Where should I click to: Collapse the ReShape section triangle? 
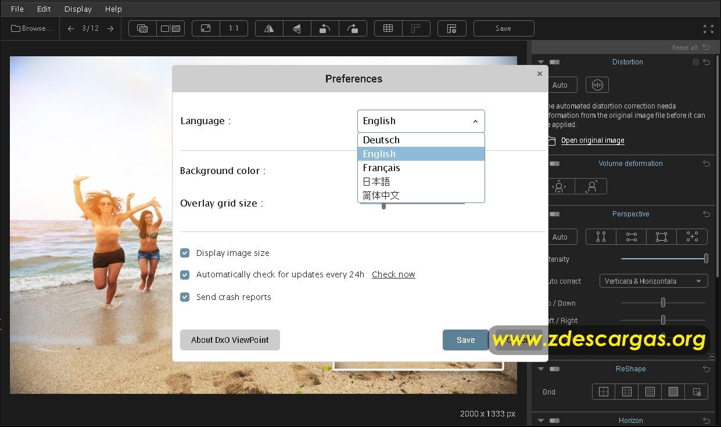coord(541,369)
